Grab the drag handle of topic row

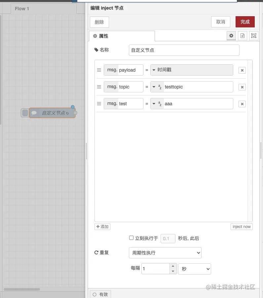(x=99, y=87)
